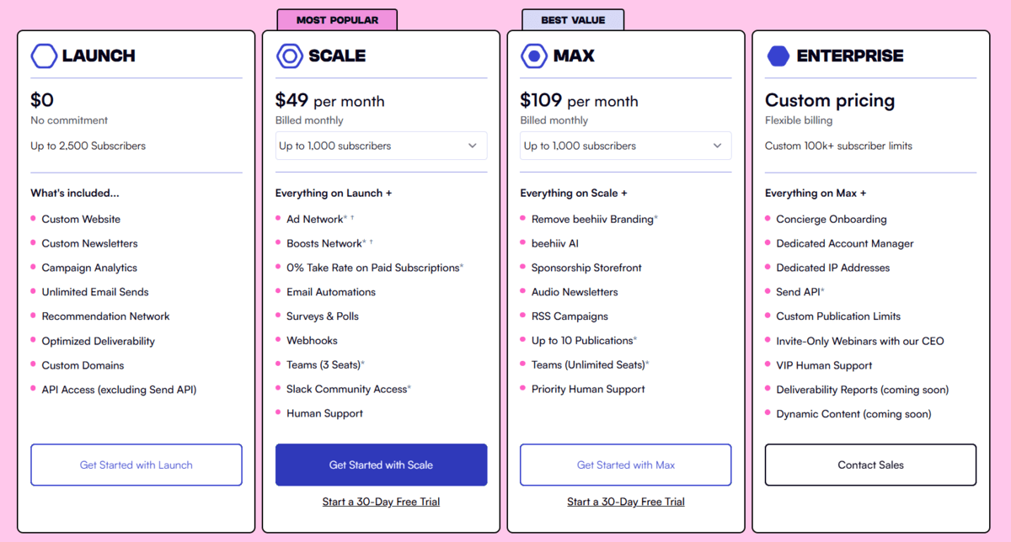Click the Scale plan hexagon icon
The image size is (1011, 542).
[289, 56]
